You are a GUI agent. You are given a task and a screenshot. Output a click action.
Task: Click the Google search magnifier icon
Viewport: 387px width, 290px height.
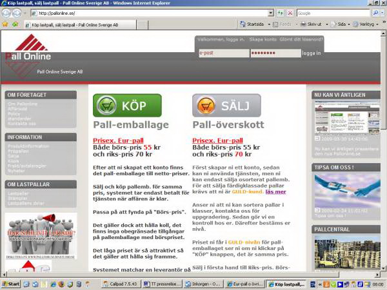375,13
